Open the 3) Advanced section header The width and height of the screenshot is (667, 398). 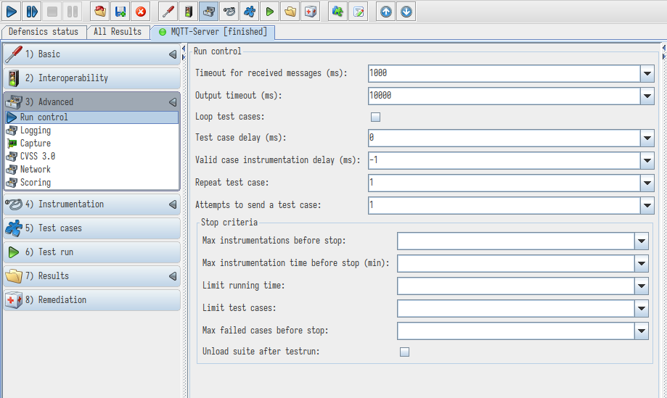click(92, 102)
